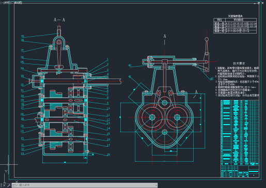266x188 pixels.
Task: Select the 技术要求 heading text
Action: coord(239,64)
